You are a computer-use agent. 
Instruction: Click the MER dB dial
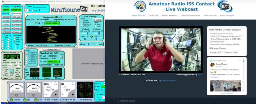pyautogui.click(x=68, y=90)
